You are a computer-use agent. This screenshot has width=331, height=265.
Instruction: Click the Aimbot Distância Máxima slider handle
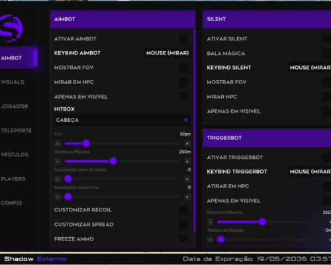click(x=113, y=161)
